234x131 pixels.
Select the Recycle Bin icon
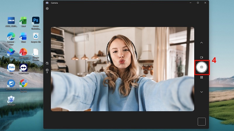pos(36,36)
